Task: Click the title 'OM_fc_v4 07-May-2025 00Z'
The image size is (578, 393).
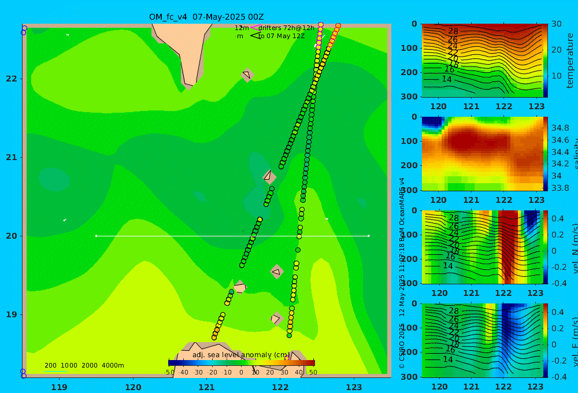Action: click(206, 17)
